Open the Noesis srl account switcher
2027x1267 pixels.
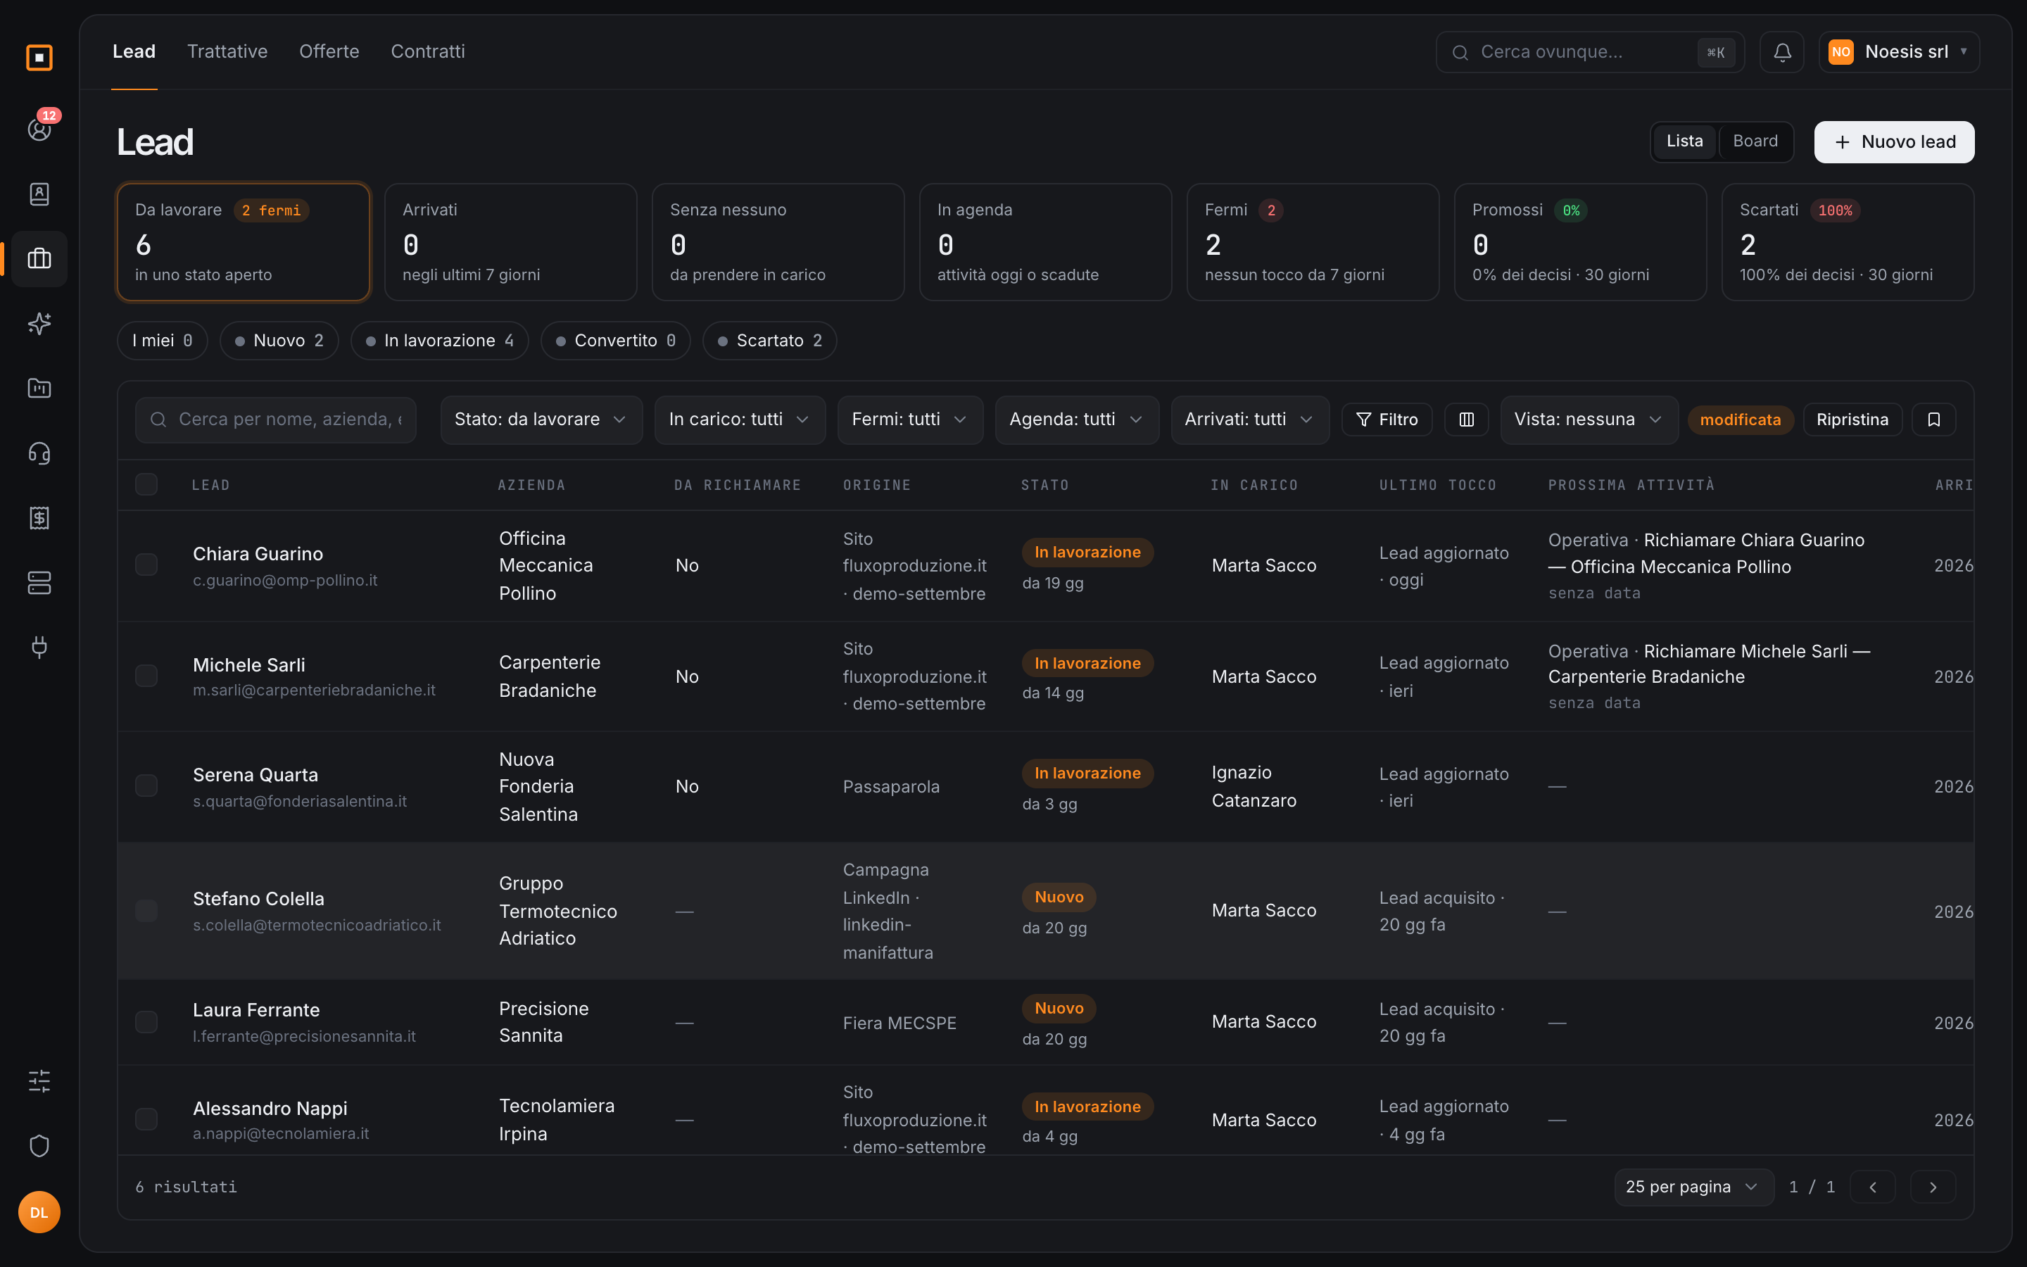pyautogui.click(x=1899, y=52)
